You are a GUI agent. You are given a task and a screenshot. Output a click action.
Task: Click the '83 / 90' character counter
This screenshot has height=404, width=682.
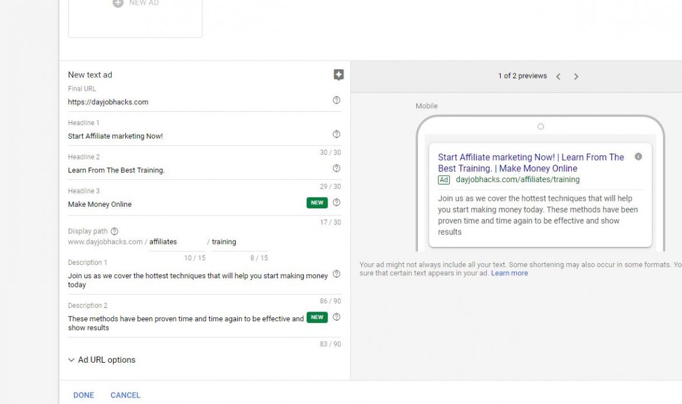point(330,344)
